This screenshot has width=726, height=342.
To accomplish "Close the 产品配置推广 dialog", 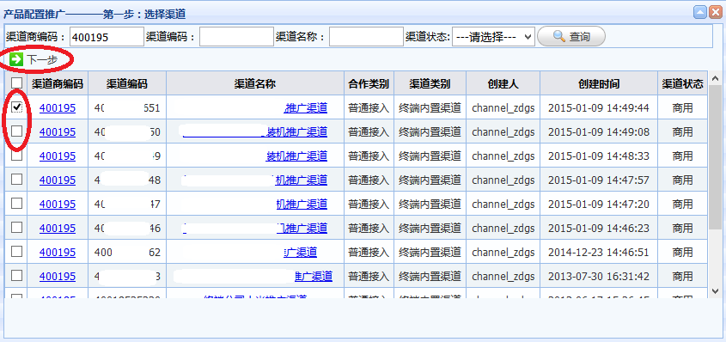I will click(x=716, y=13).
